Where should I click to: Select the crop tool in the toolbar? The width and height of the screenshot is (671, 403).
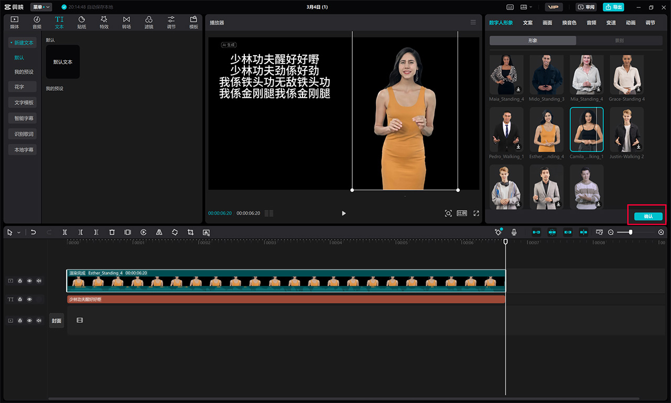pos(190,232)
